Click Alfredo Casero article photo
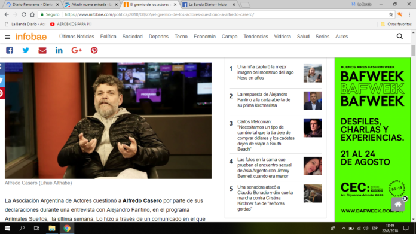 click(108, 120)
